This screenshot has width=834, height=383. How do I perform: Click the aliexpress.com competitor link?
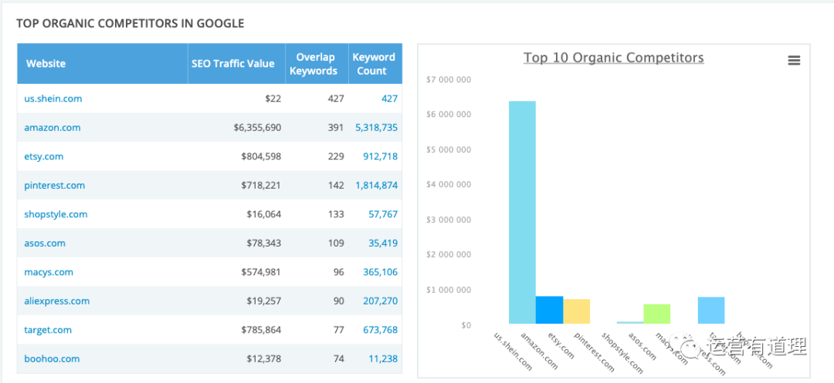[57, 301]
